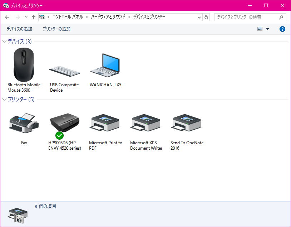Click the blue help question mark icon

click(282, 29)
